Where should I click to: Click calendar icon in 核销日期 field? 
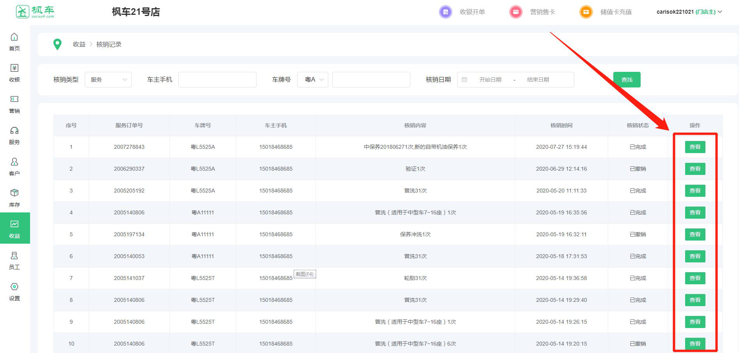(x=465, y=80)
